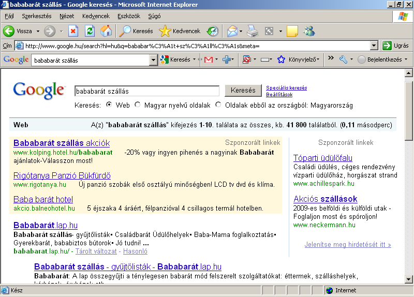Click the vertical scrollbar thumb
The image size is (414, 297).
tap(408, 111)
